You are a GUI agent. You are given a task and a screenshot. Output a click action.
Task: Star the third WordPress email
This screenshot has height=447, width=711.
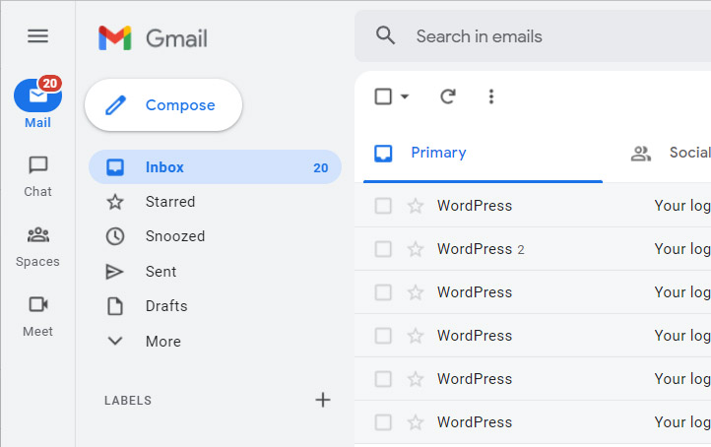point(416,292)
